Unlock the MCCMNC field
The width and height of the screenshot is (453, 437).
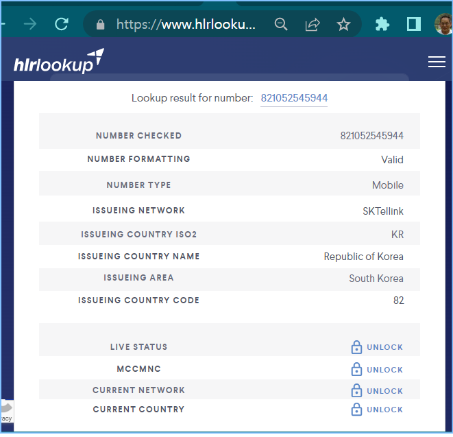(x=384, y=370)
